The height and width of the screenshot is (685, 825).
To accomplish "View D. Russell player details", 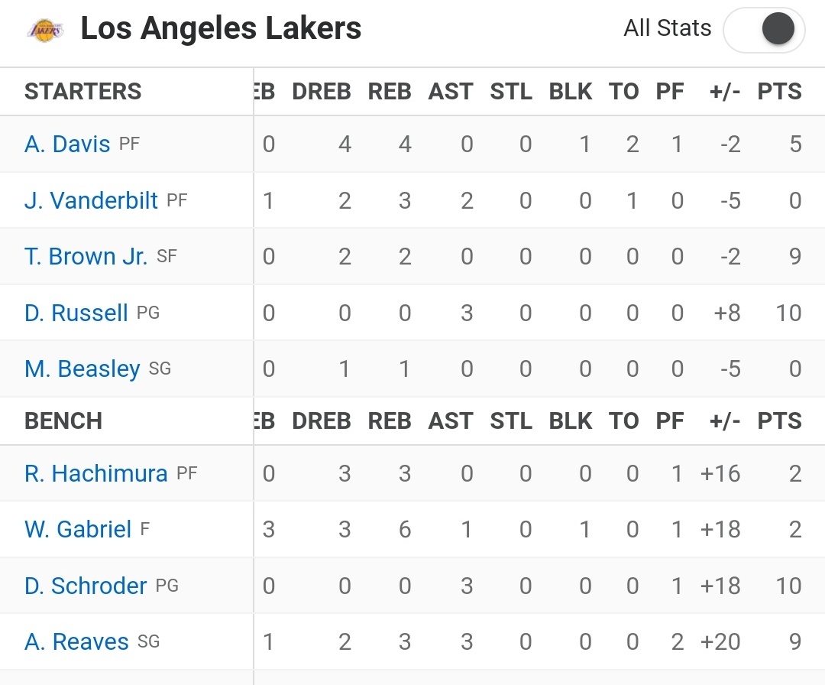I will pos(76,313).
